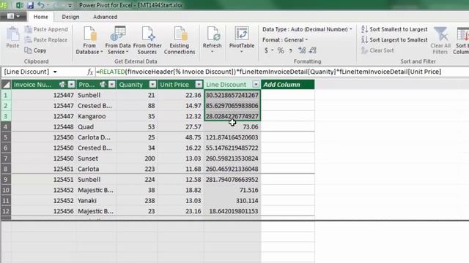The image size is (469, 263).
Task: Open currency format dropdown arrow
Action: (x=273, y=50)
